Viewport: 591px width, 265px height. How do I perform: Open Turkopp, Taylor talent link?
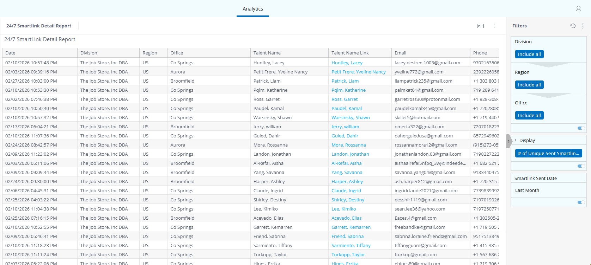click(348, 254)
